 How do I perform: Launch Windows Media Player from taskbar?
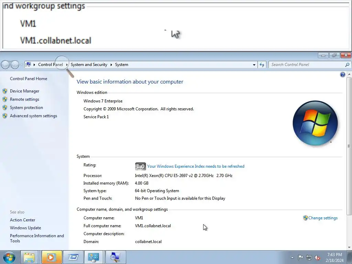tap(52, 257)
